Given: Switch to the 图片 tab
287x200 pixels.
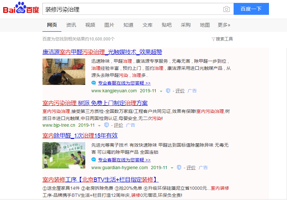Looking at the screenshot, I should (x=109, y=25).
